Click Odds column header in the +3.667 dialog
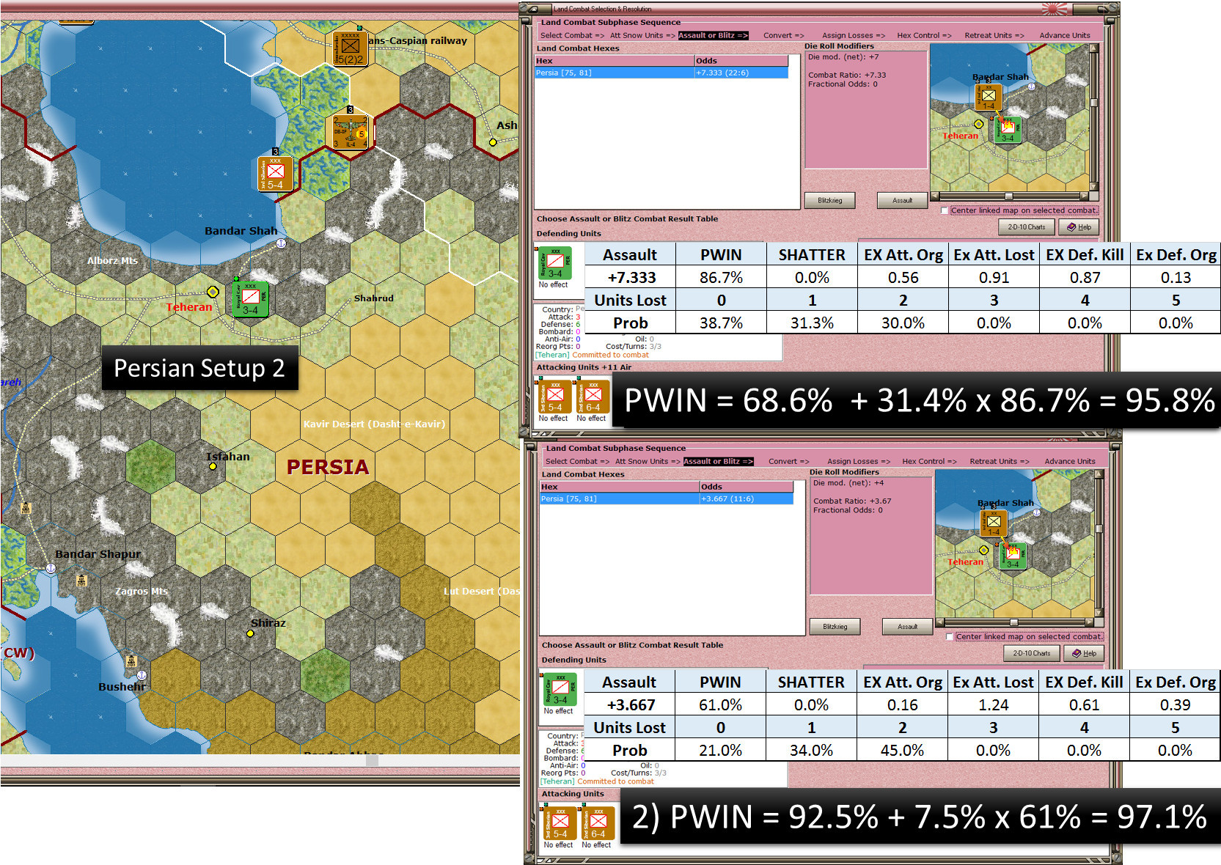The image size is (1221, 865). point(747,487)
